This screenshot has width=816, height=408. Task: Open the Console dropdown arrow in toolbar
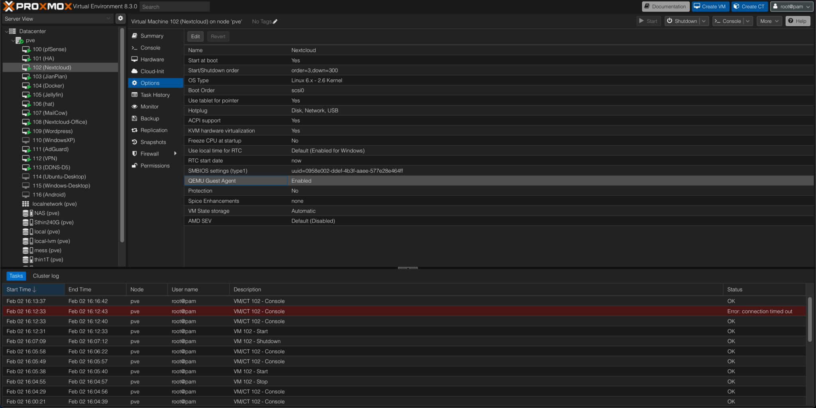click(x=748, y=21)
